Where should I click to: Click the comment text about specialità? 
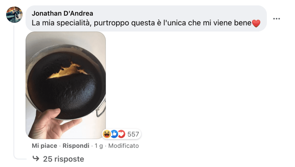click(141, 23)
